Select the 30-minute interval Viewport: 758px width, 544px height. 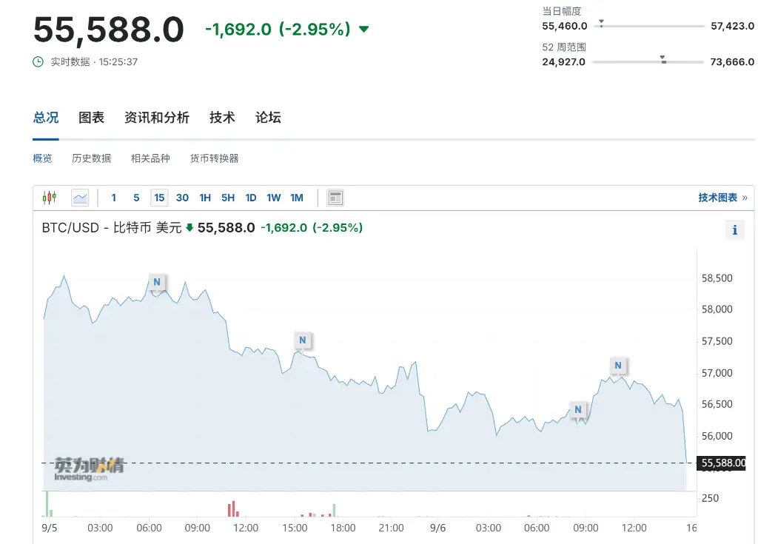coord(182,198)
